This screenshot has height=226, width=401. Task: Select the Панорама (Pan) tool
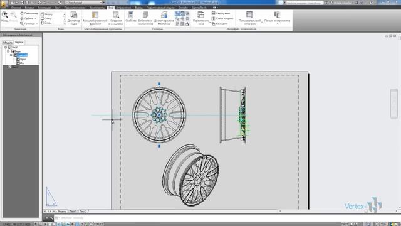[x=29, y=13]
